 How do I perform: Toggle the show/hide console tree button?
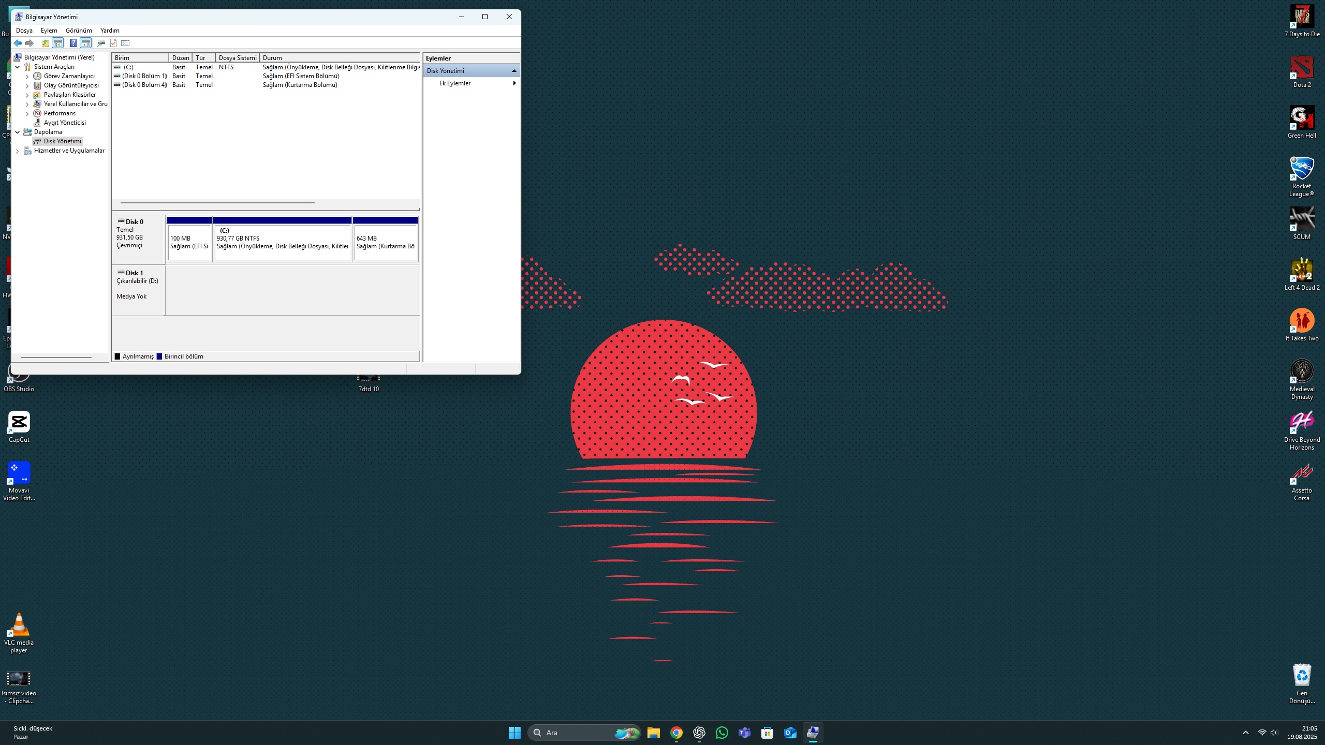tap(58, 43)
